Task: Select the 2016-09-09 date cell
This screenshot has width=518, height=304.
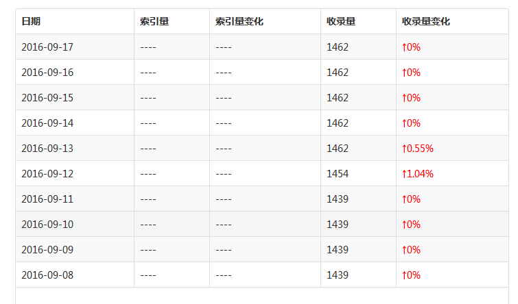Action: tap(47, 250)
